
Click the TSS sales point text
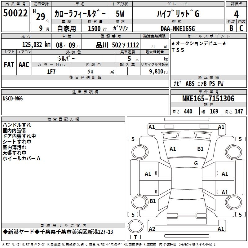(178, 50)
